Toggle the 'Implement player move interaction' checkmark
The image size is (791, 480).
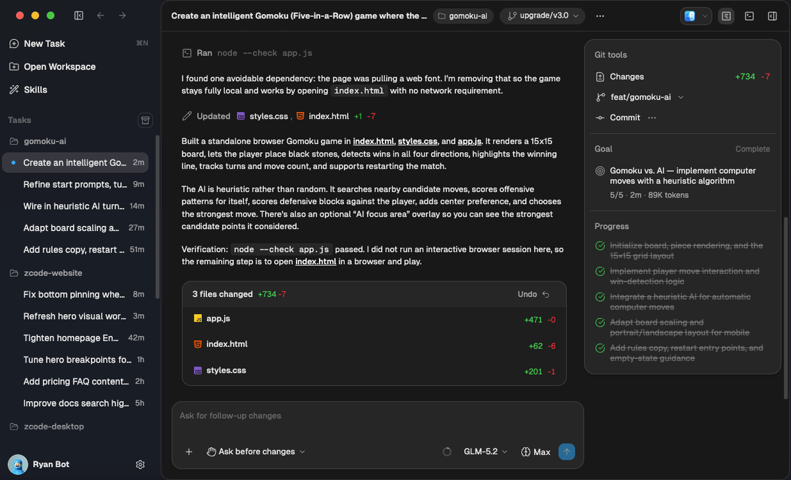[600, 271]
